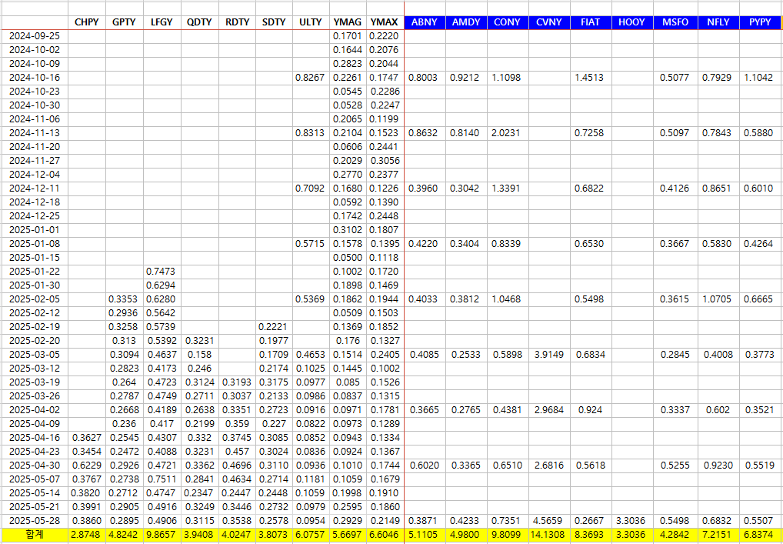783x544 pixels.
Task: Click the HOOY total cell in yellow row
Action: 632,535
